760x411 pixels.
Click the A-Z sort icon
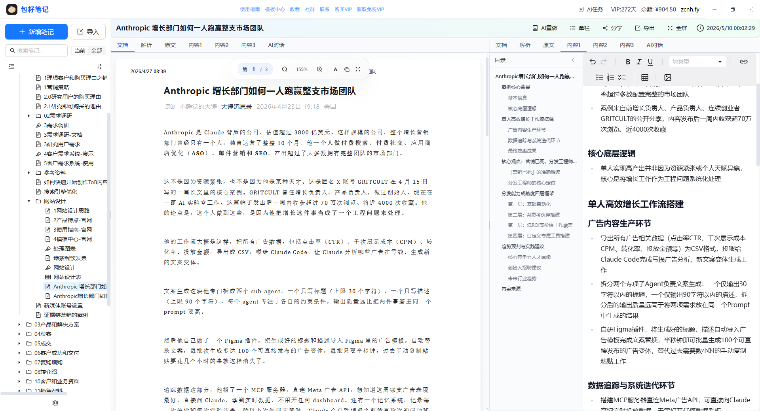tap(99, 66)
